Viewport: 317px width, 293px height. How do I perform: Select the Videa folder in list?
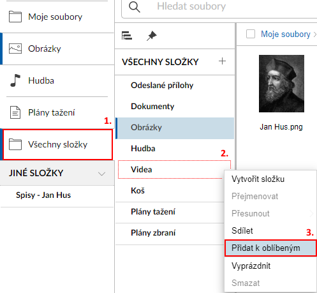tap(174, 170)
